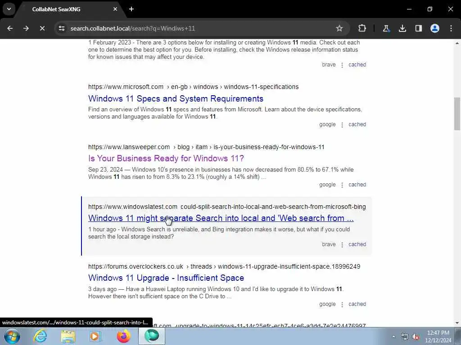Close the CollabNet SearXNG tab

(x=115, y=9)
